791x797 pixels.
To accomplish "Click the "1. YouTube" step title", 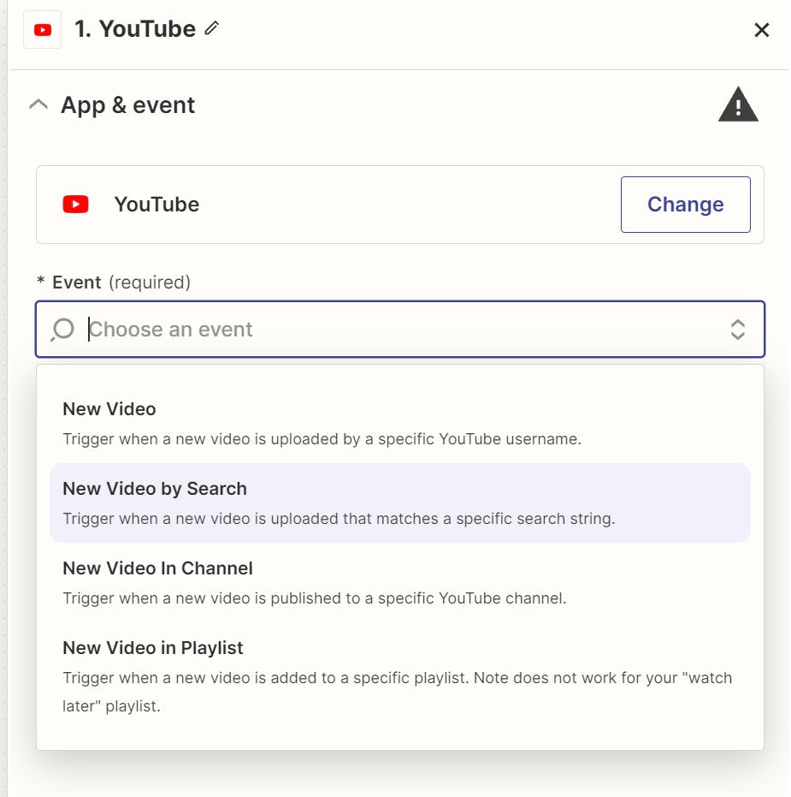I will pos(135,29).
